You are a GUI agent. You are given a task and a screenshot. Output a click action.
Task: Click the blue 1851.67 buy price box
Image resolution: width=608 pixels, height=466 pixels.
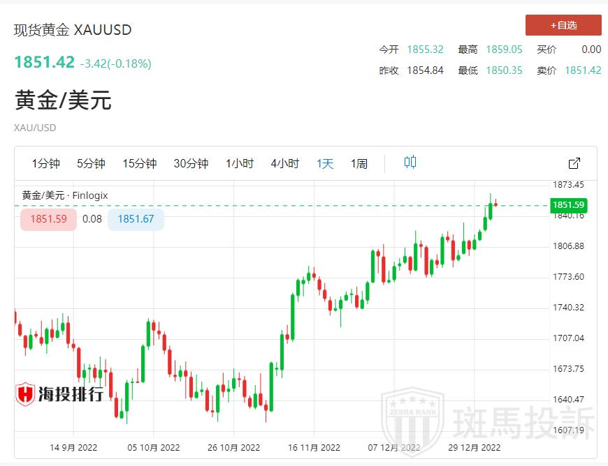pos(136,219)
